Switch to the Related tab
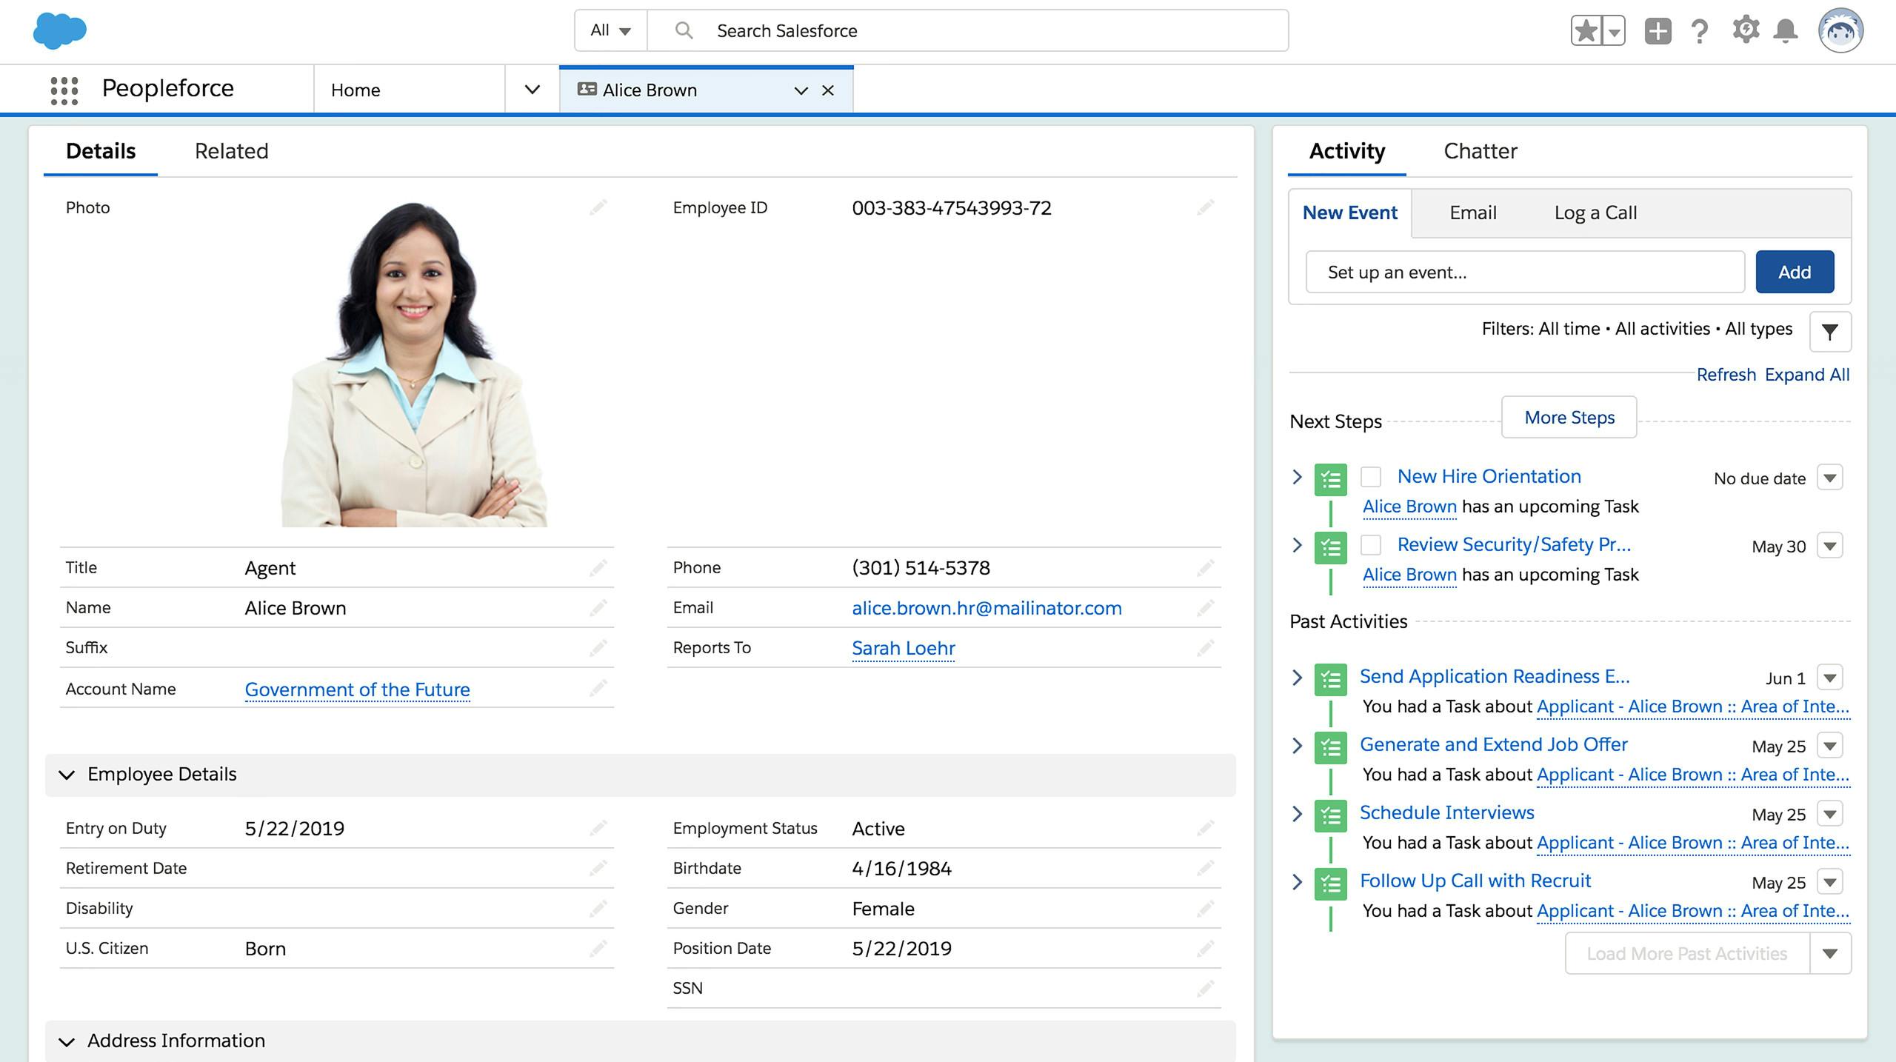Viewport: 1896px width, 1062px height. tap(231, 151)
